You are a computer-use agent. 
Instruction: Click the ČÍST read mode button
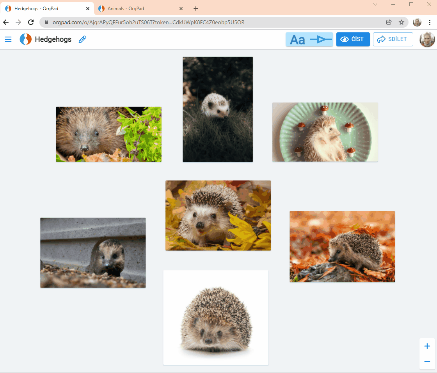coord(353,39)
